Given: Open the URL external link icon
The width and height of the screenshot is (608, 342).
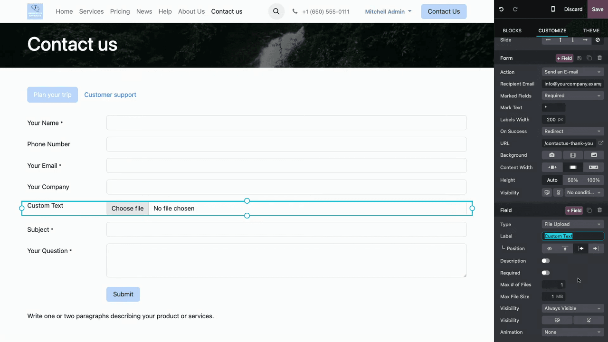Looking at the screenshot, I should coord(601,143).
